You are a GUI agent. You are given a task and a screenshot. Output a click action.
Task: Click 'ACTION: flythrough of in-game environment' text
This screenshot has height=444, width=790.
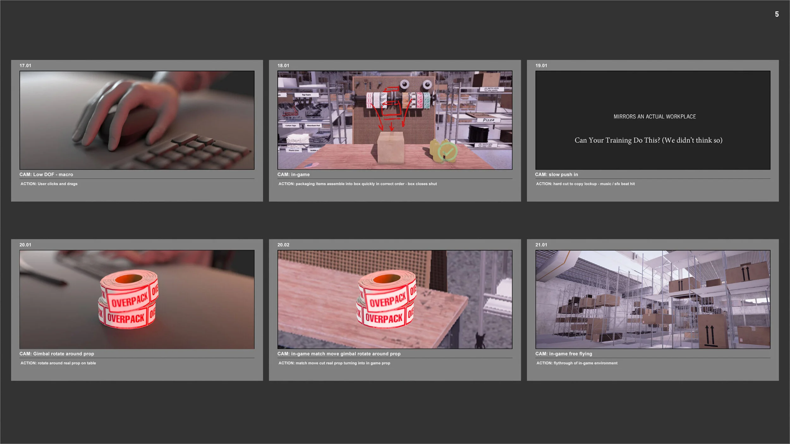click(577, 363)
